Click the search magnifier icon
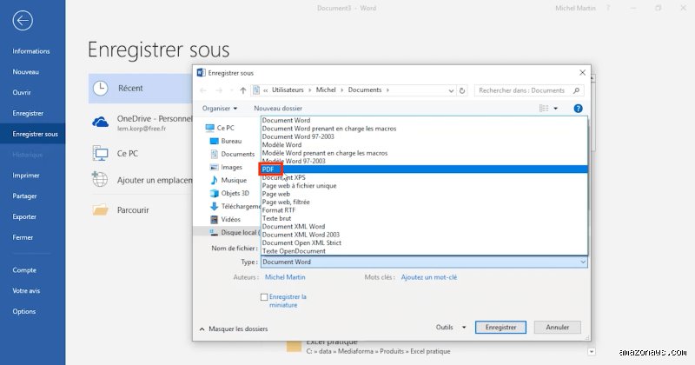 coord(576,90)
